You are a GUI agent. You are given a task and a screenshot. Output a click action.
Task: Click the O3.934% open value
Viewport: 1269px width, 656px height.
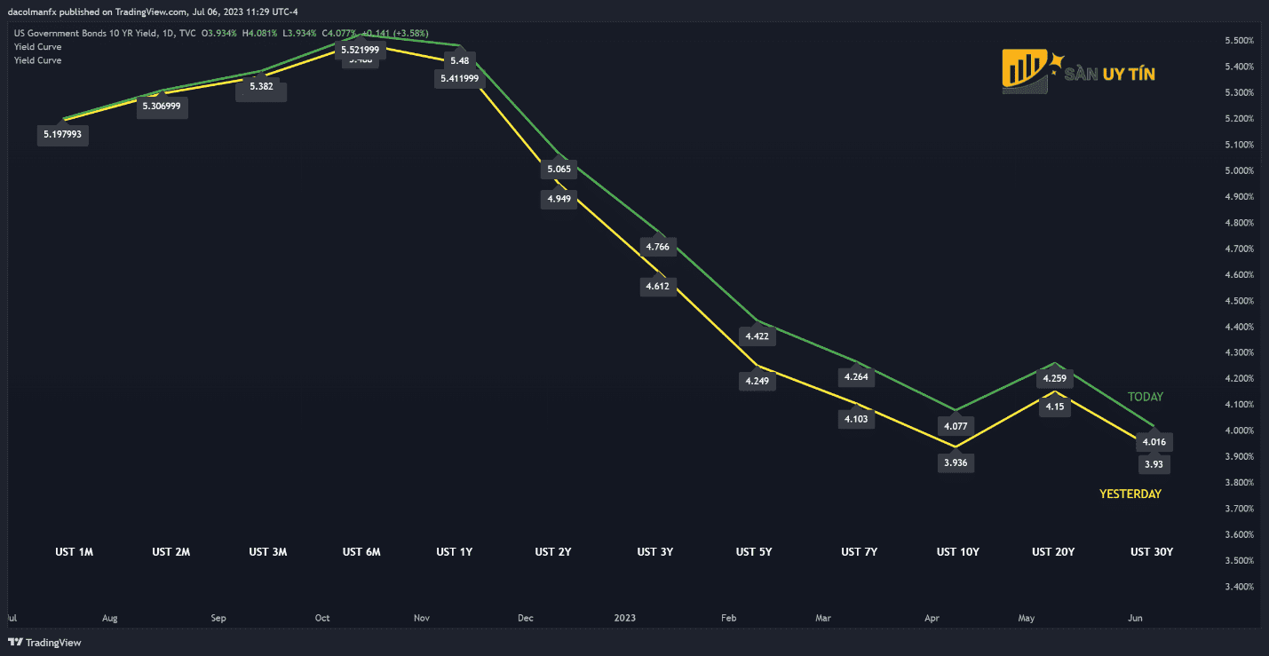(x=219, y=33)
